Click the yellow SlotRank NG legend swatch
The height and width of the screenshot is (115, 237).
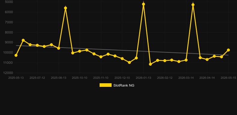(x=106, y=85)
